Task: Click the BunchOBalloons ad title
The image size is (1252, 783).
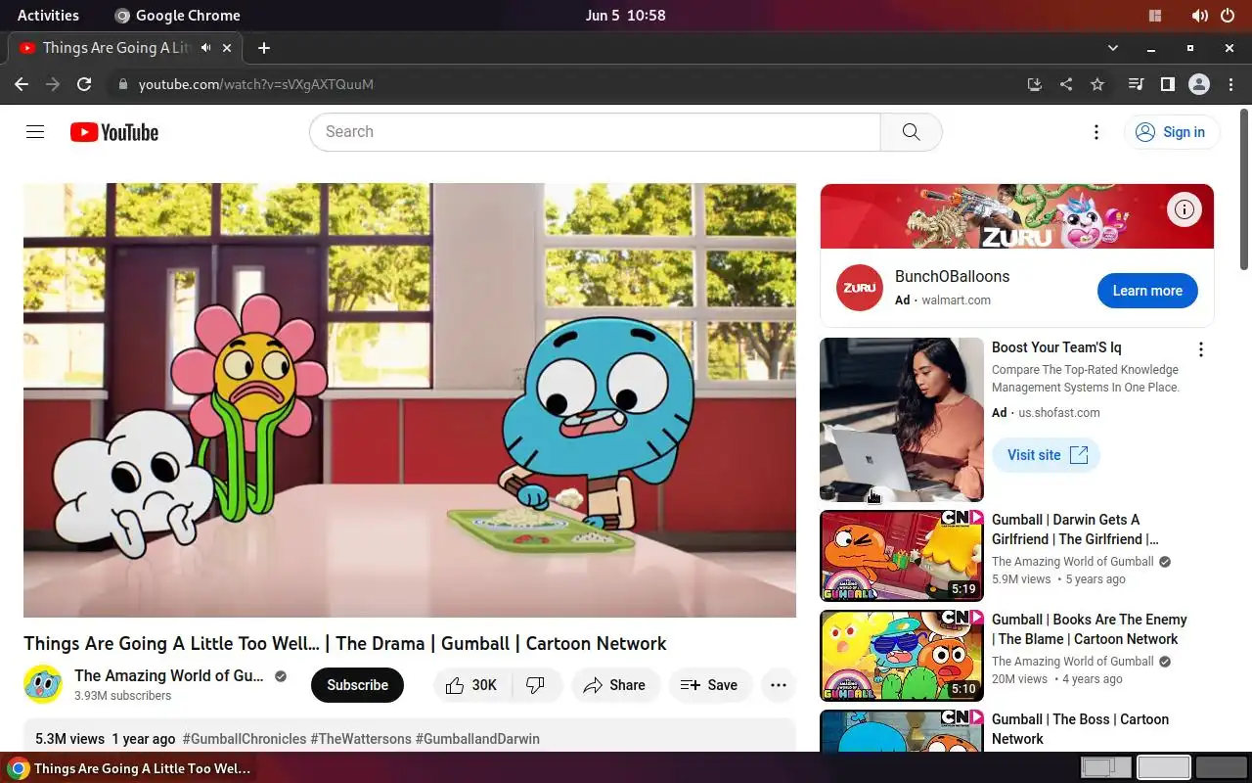Action: (x=952, y=277)
